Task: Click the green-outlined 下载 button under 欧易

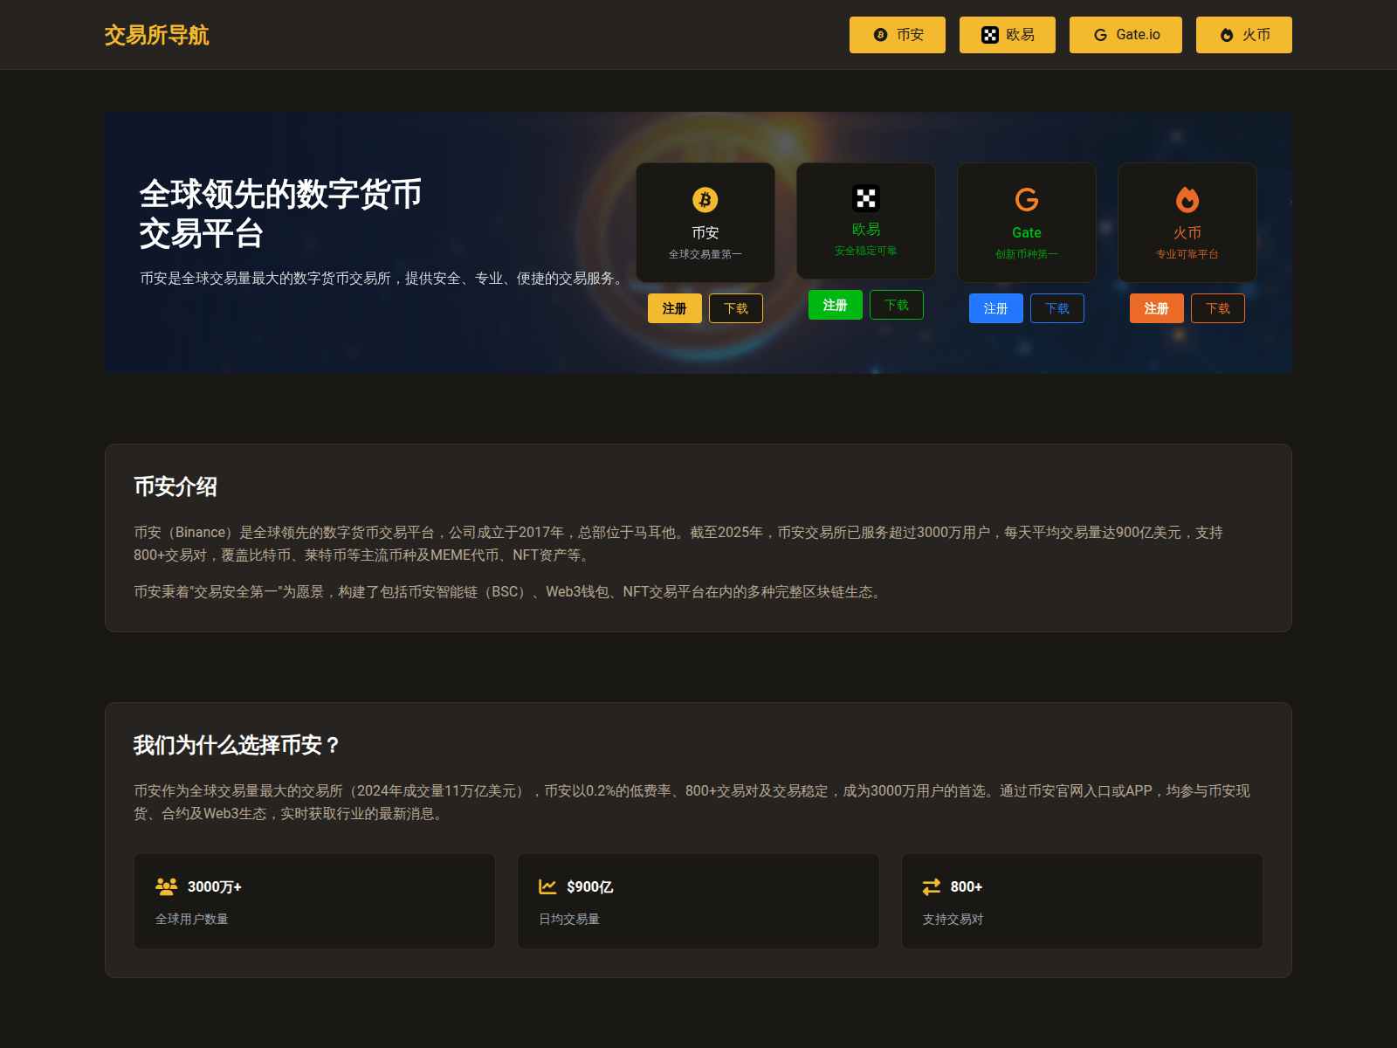Action: click(x=897, y=305)
